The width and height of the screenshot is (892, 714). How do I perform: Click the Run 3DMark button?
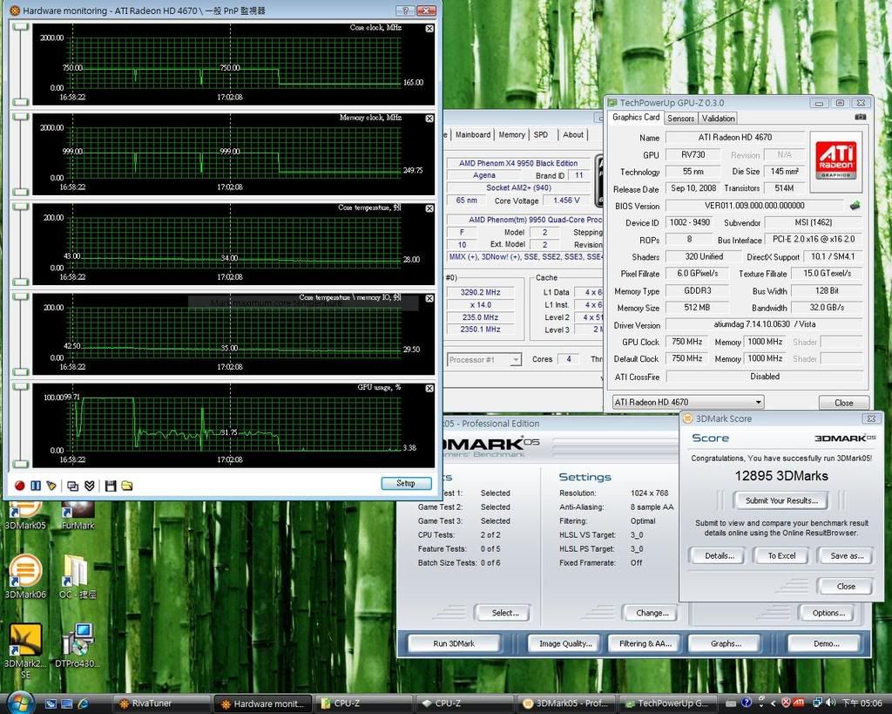[x=453, y=643]
